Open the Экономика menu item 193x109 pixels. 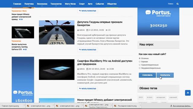42,4
